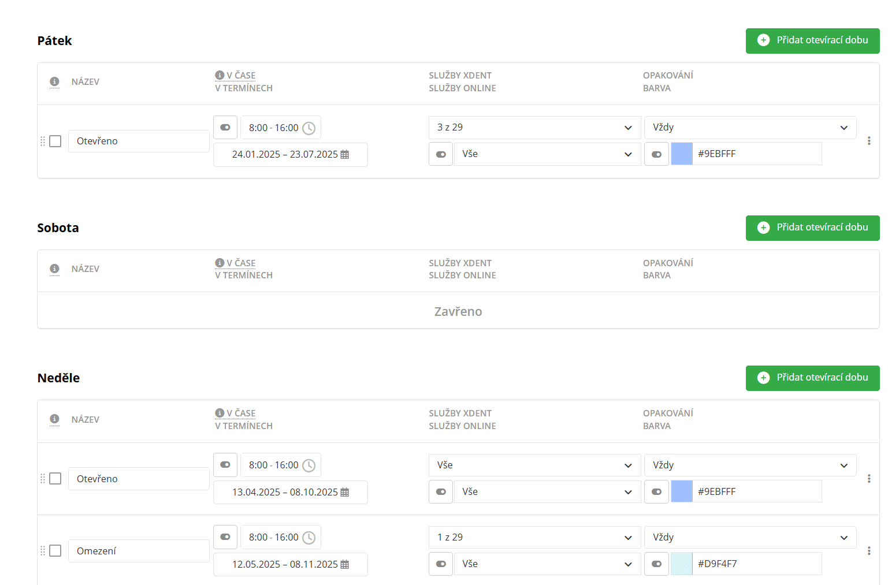
Task: Open three-dot menu for Neděle Otevřeno row
Action: click(x=869, y=479)
